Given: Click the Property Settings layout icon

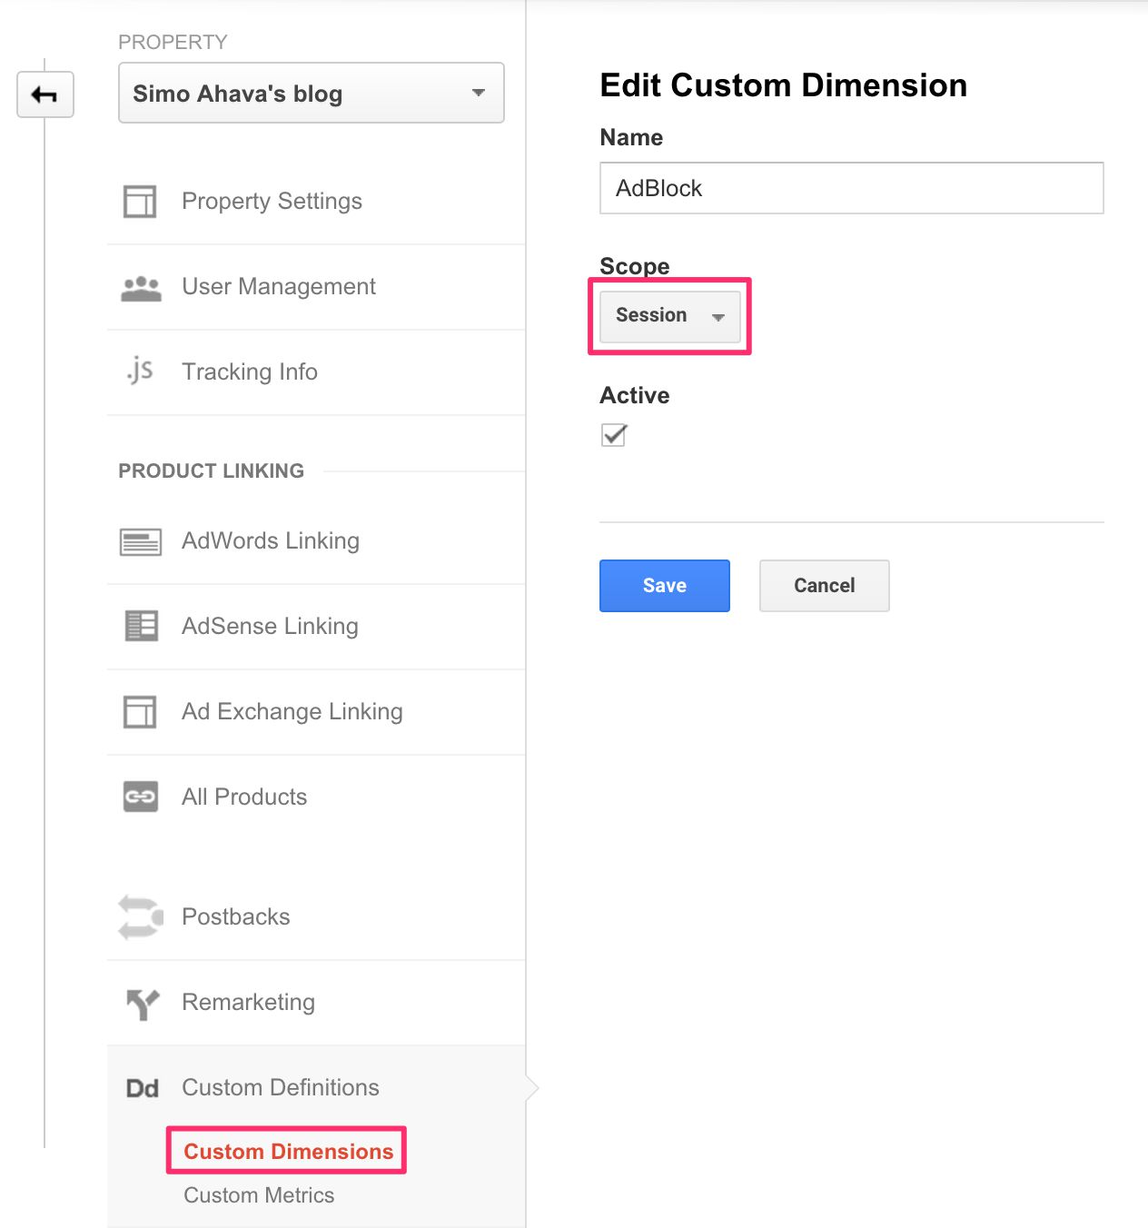Looking at the screenshot, I should coord(140,201).
